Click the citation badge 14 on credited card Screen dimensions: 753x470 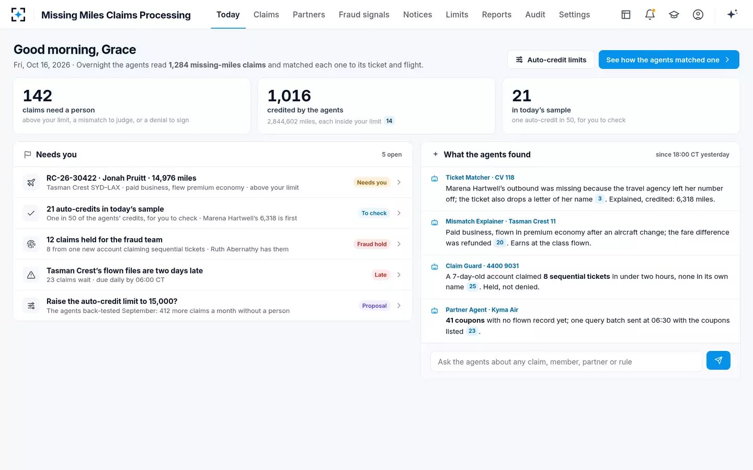coord(389,121)
